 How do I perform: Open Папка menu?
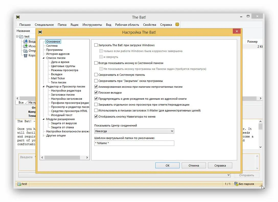coord(62,24)
